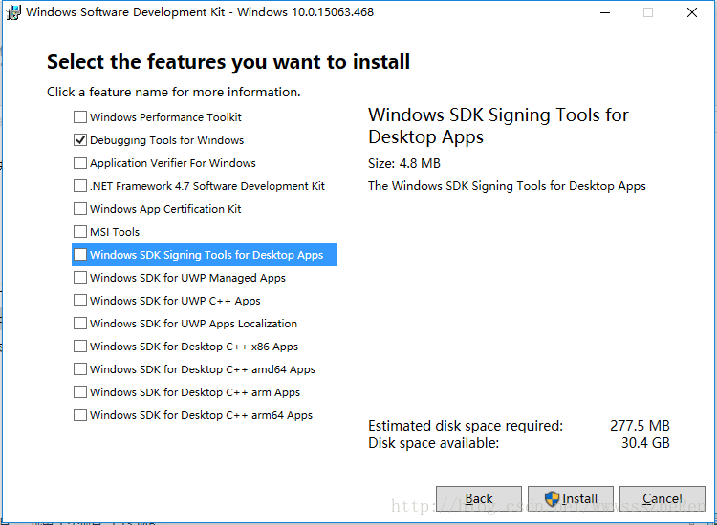Check the Windows App Certification Kit checkbox
The height and width of the screenshot is (525, 717).
point(80,209)
